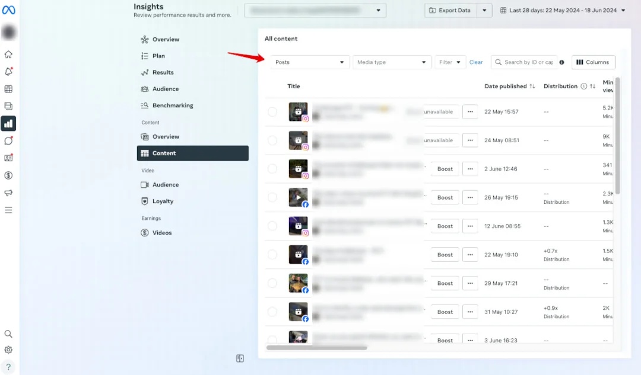Open the Monetization dollar icon
Viewport: 641px width, 375px height.
(x=8, y=175)
